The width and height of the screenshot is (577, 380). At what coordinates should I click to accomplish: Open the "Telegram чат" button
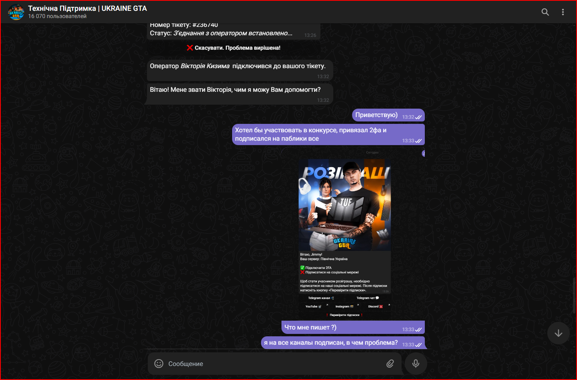368,298
